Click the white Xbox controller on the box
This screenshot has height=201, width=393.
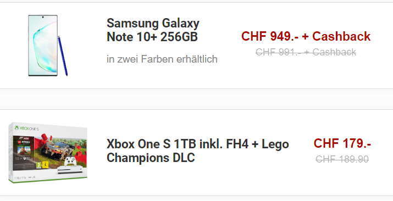(70, 161)
